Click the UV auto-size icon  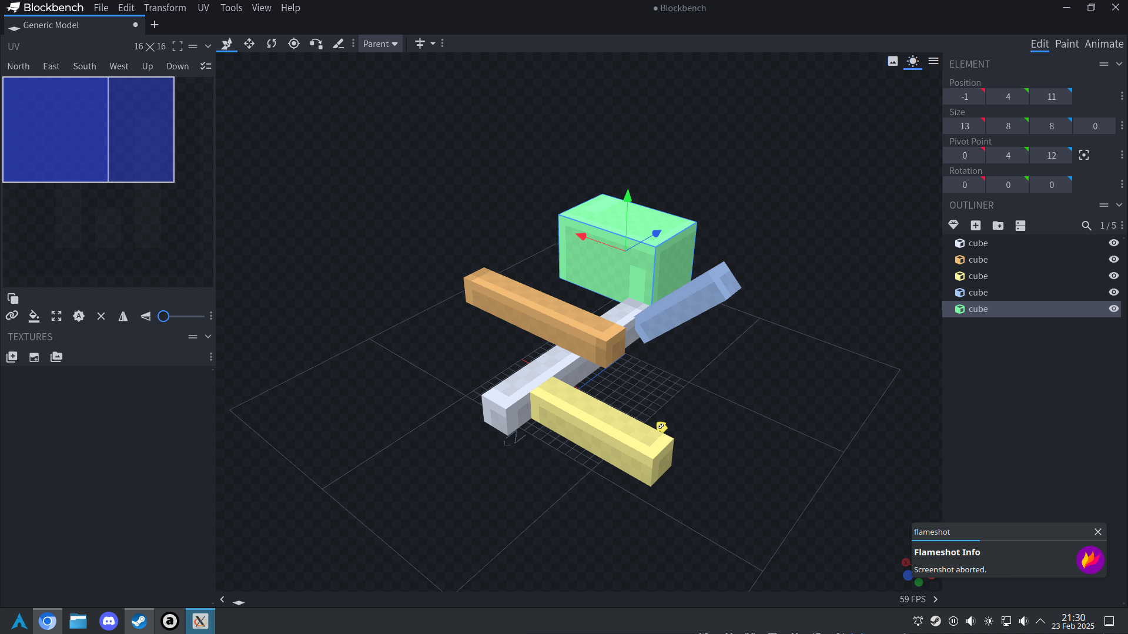[x=79, y=316]
